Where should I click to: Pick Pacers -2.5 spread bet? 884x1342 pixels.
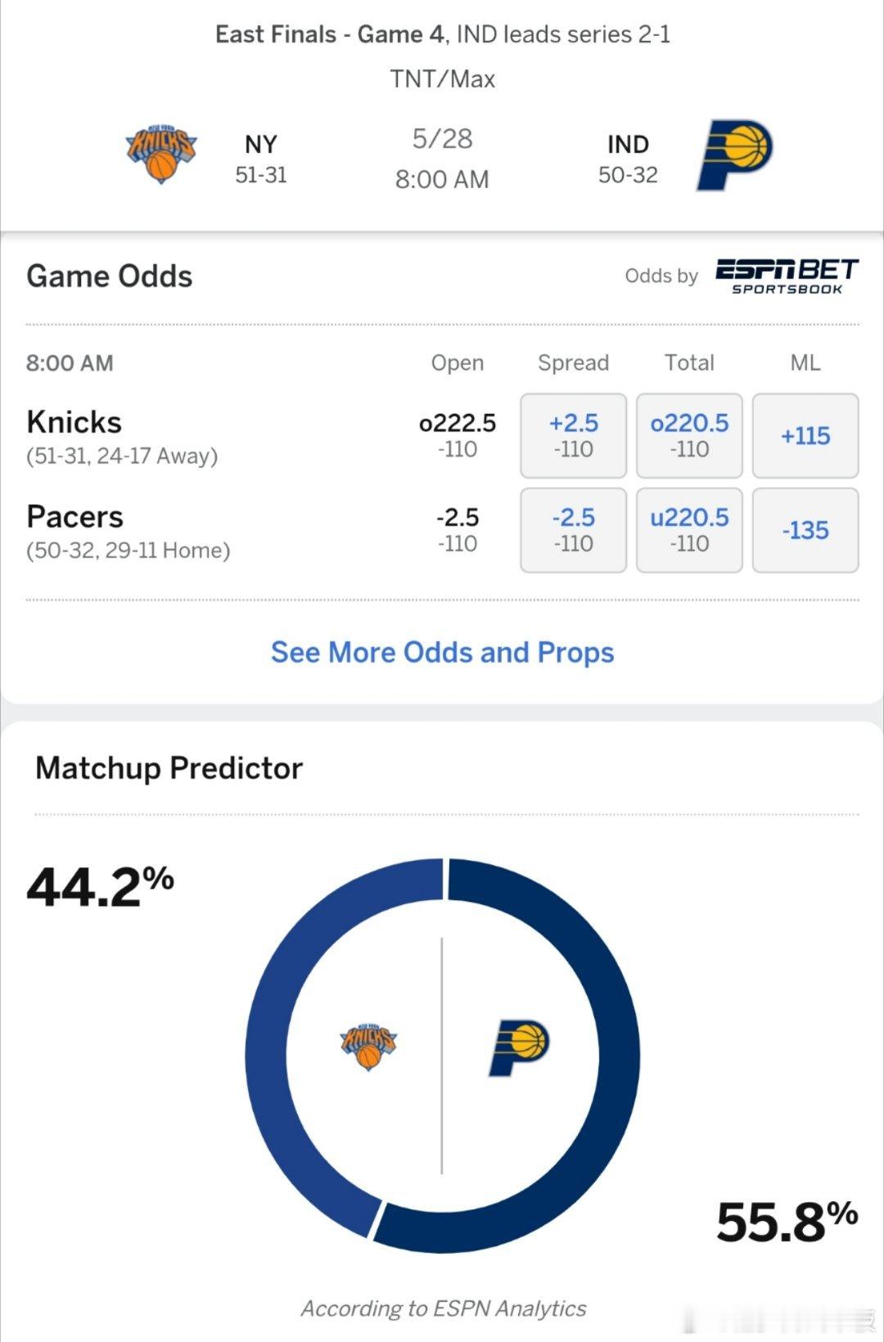[573, 530]
